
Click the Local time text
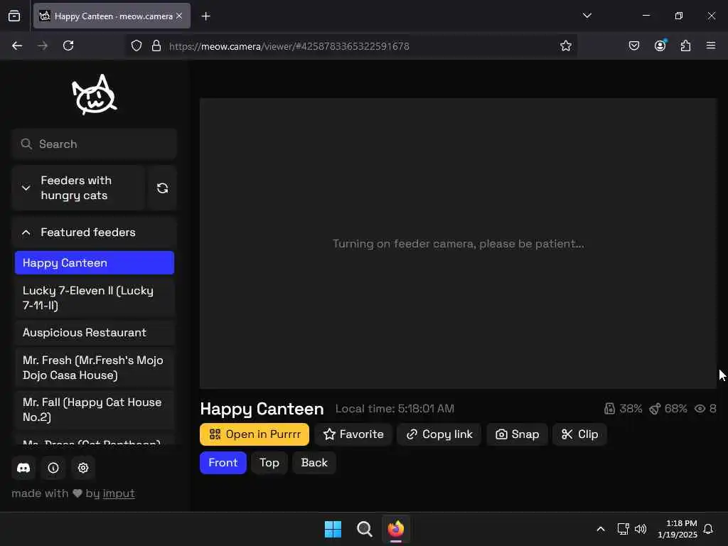click(x=395, y=409)
